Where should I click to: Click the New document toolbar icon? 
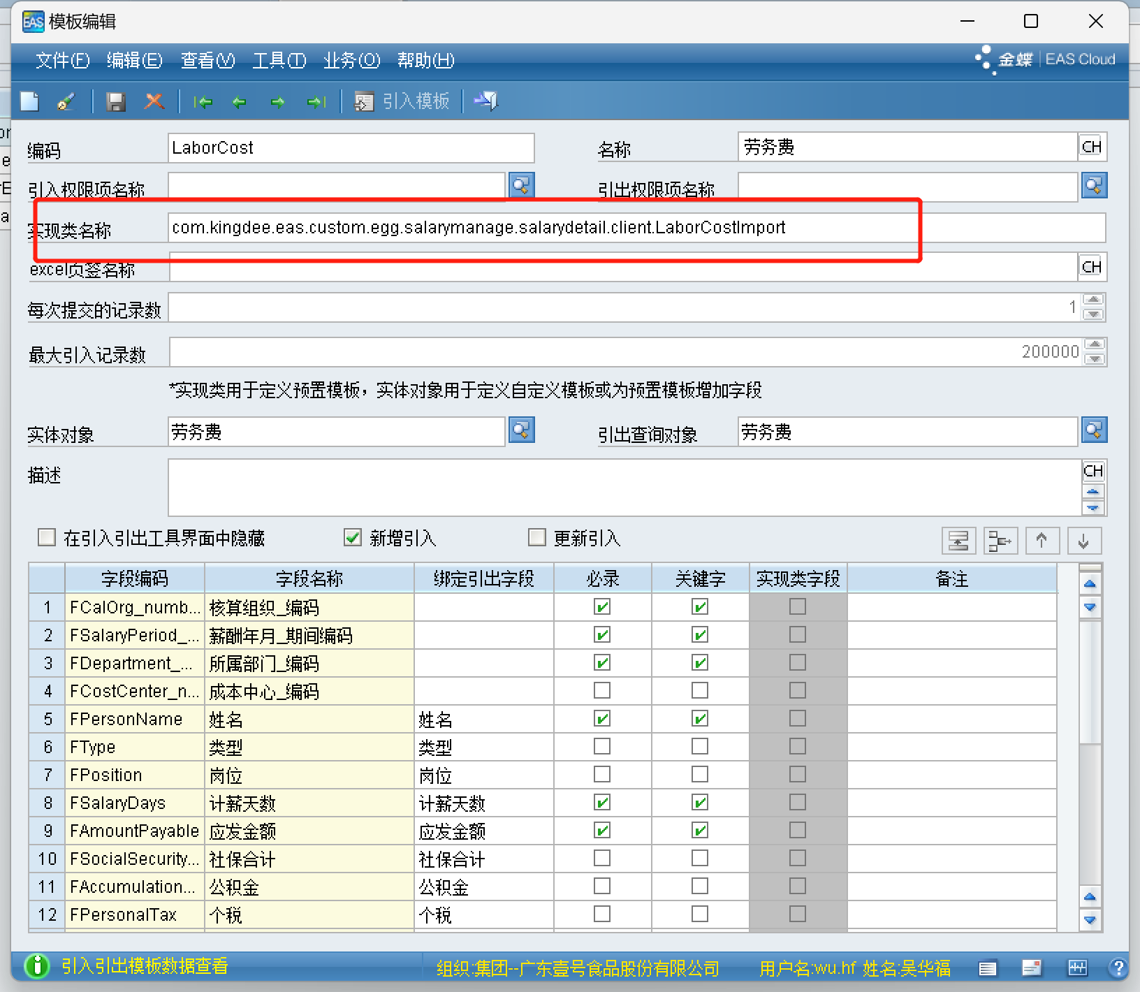(x=29, y=102)
